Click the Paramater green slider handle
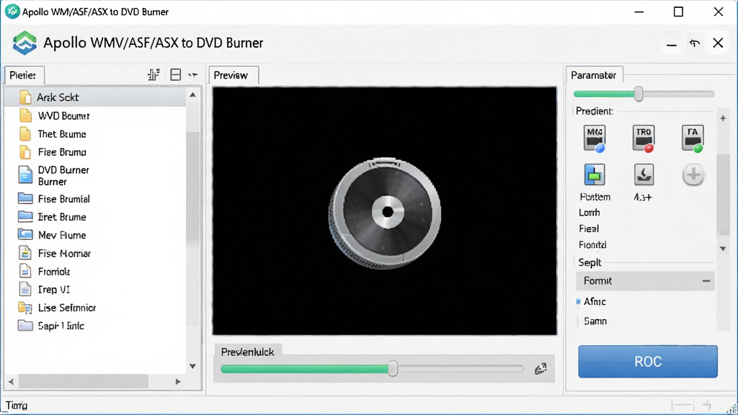The width and height of the screenshot is (738, 415). [x=639, y=94]
